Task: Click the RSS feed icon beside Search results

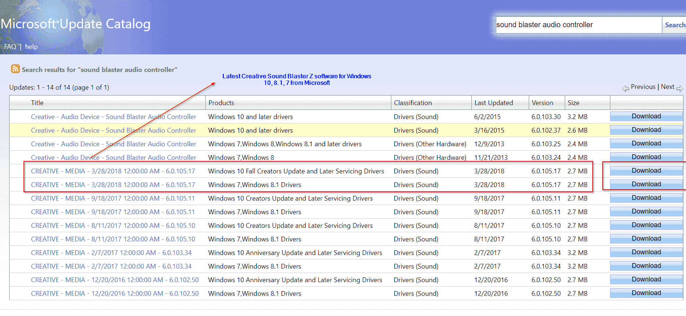Action: pos(15,69)
